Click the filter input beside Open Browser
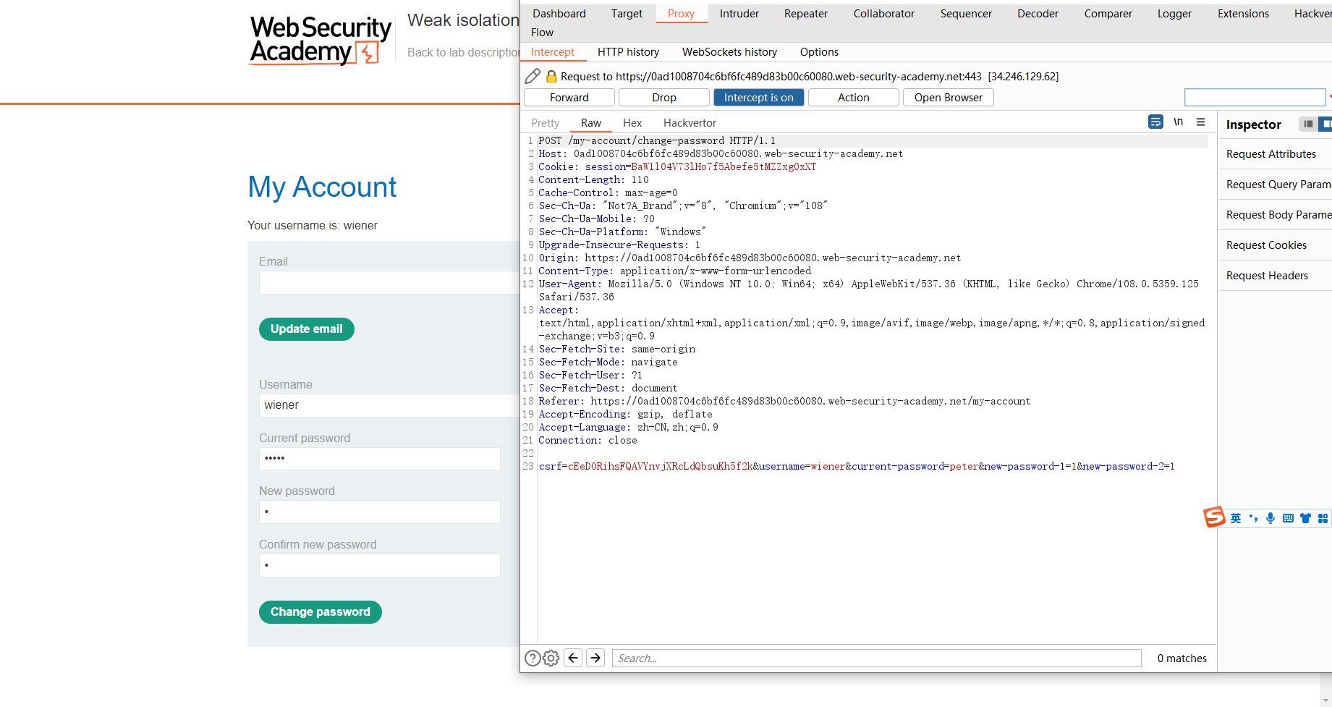This screenshot has height=707, width=1332. tap(1255, 97)
